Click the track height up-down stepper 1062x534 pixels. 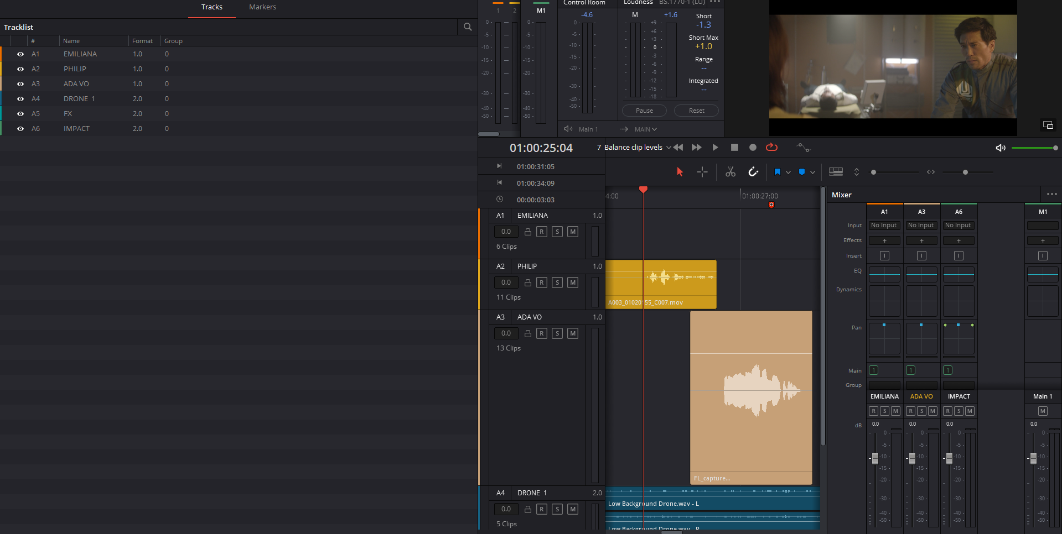857,172
